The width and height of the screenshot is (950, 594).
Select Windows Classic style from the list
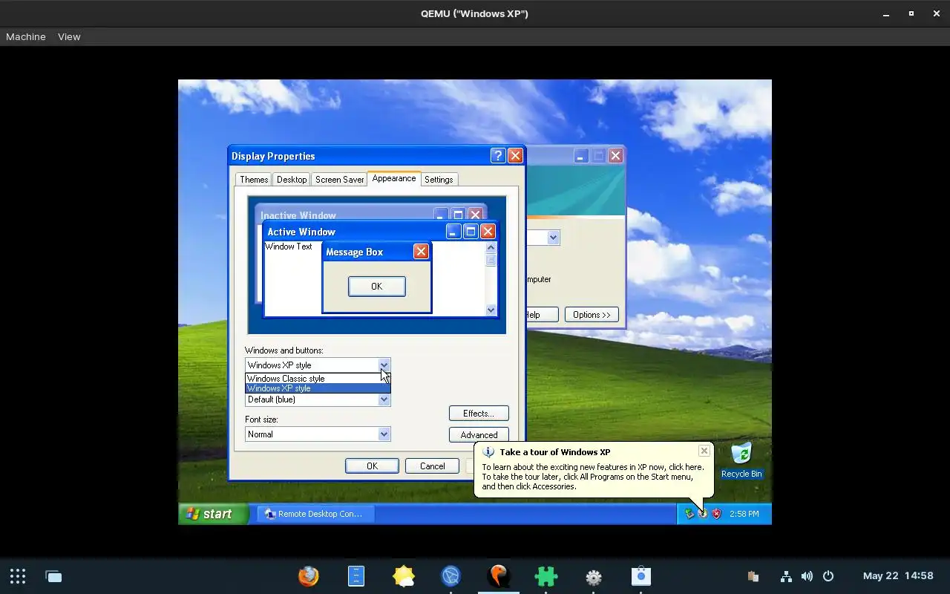[x=318, y=378]
